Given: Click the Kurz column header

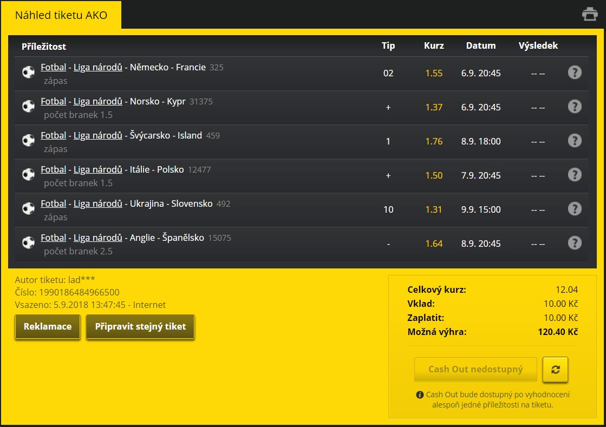Looking at the screenshot, I should (x=434, y=45).
